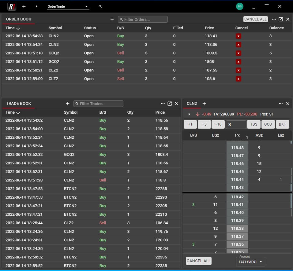Open the BS user avatar menu
Viewport: 293px width, 271px height.
239,6
